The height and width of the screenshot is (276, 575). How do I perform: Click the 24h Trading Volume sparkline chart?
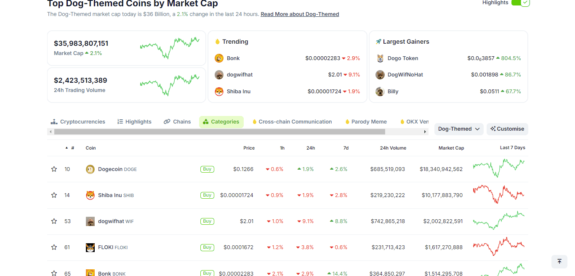(170, 85)
